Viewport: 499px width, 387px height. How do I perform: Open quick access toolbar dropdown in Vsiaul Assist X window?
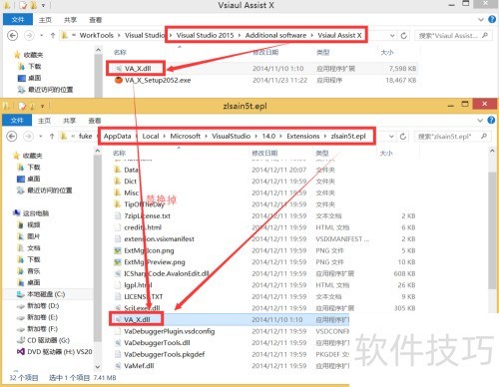coord(43,5)
